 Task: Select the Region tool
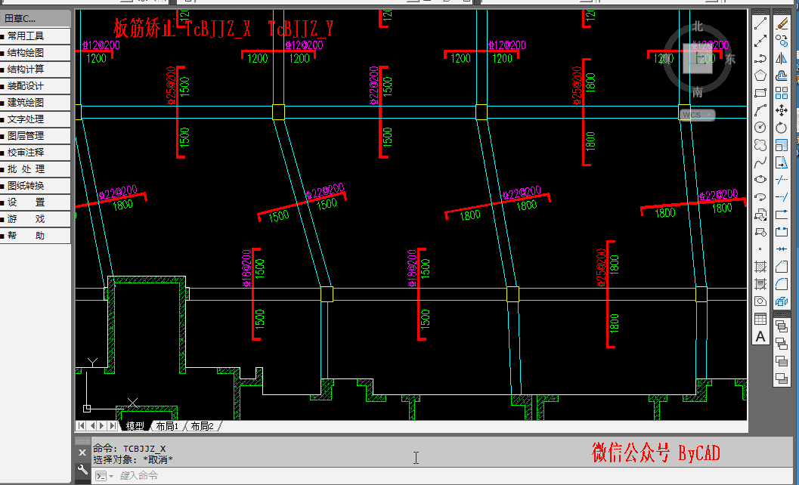click(x=760, y=301)
